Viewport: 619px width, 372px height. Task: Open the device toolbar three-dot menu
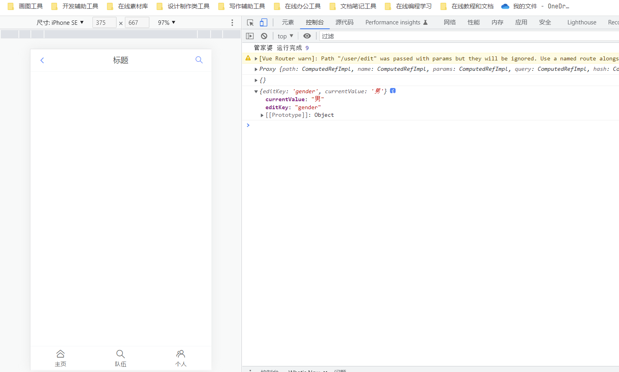click(232, 23)
